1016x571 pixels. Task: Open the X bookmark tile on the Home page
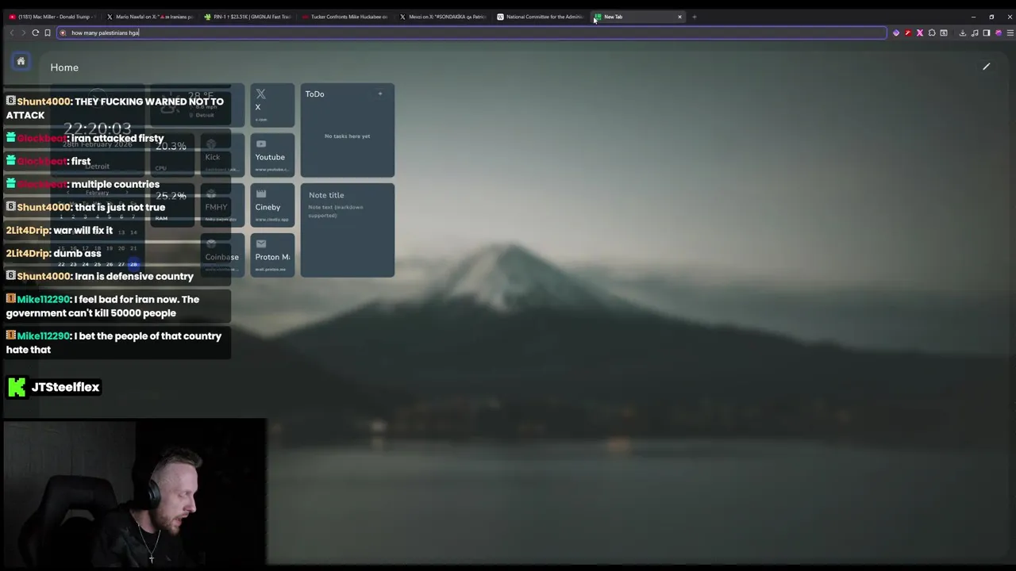272,105
